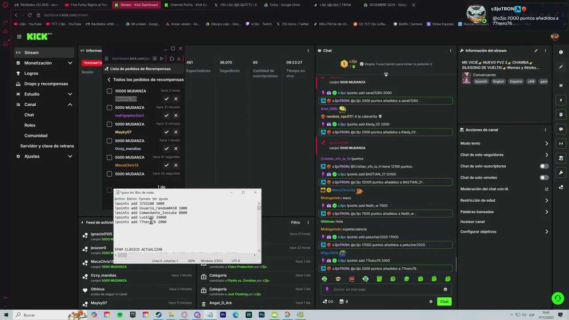Open Epic Games launcher from taskbar
The width and height of the screenshot is (569, 320).
click(x=132, y=315)
